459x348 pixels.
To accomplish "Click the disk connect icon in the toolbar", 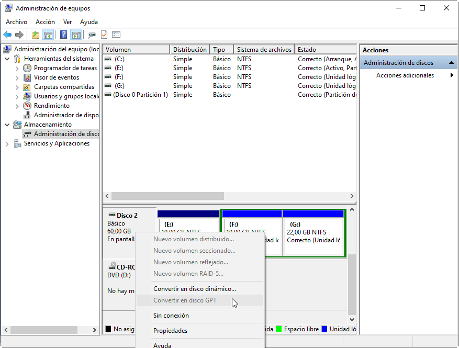I will (92, 35).
